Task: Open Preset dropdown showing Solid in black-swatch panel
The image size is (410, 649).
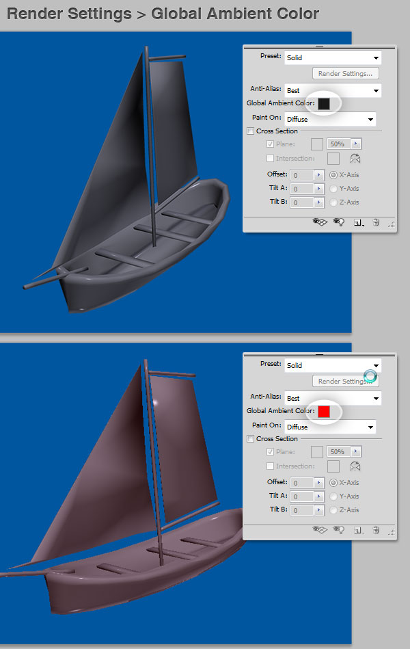Action: [333, 57]
